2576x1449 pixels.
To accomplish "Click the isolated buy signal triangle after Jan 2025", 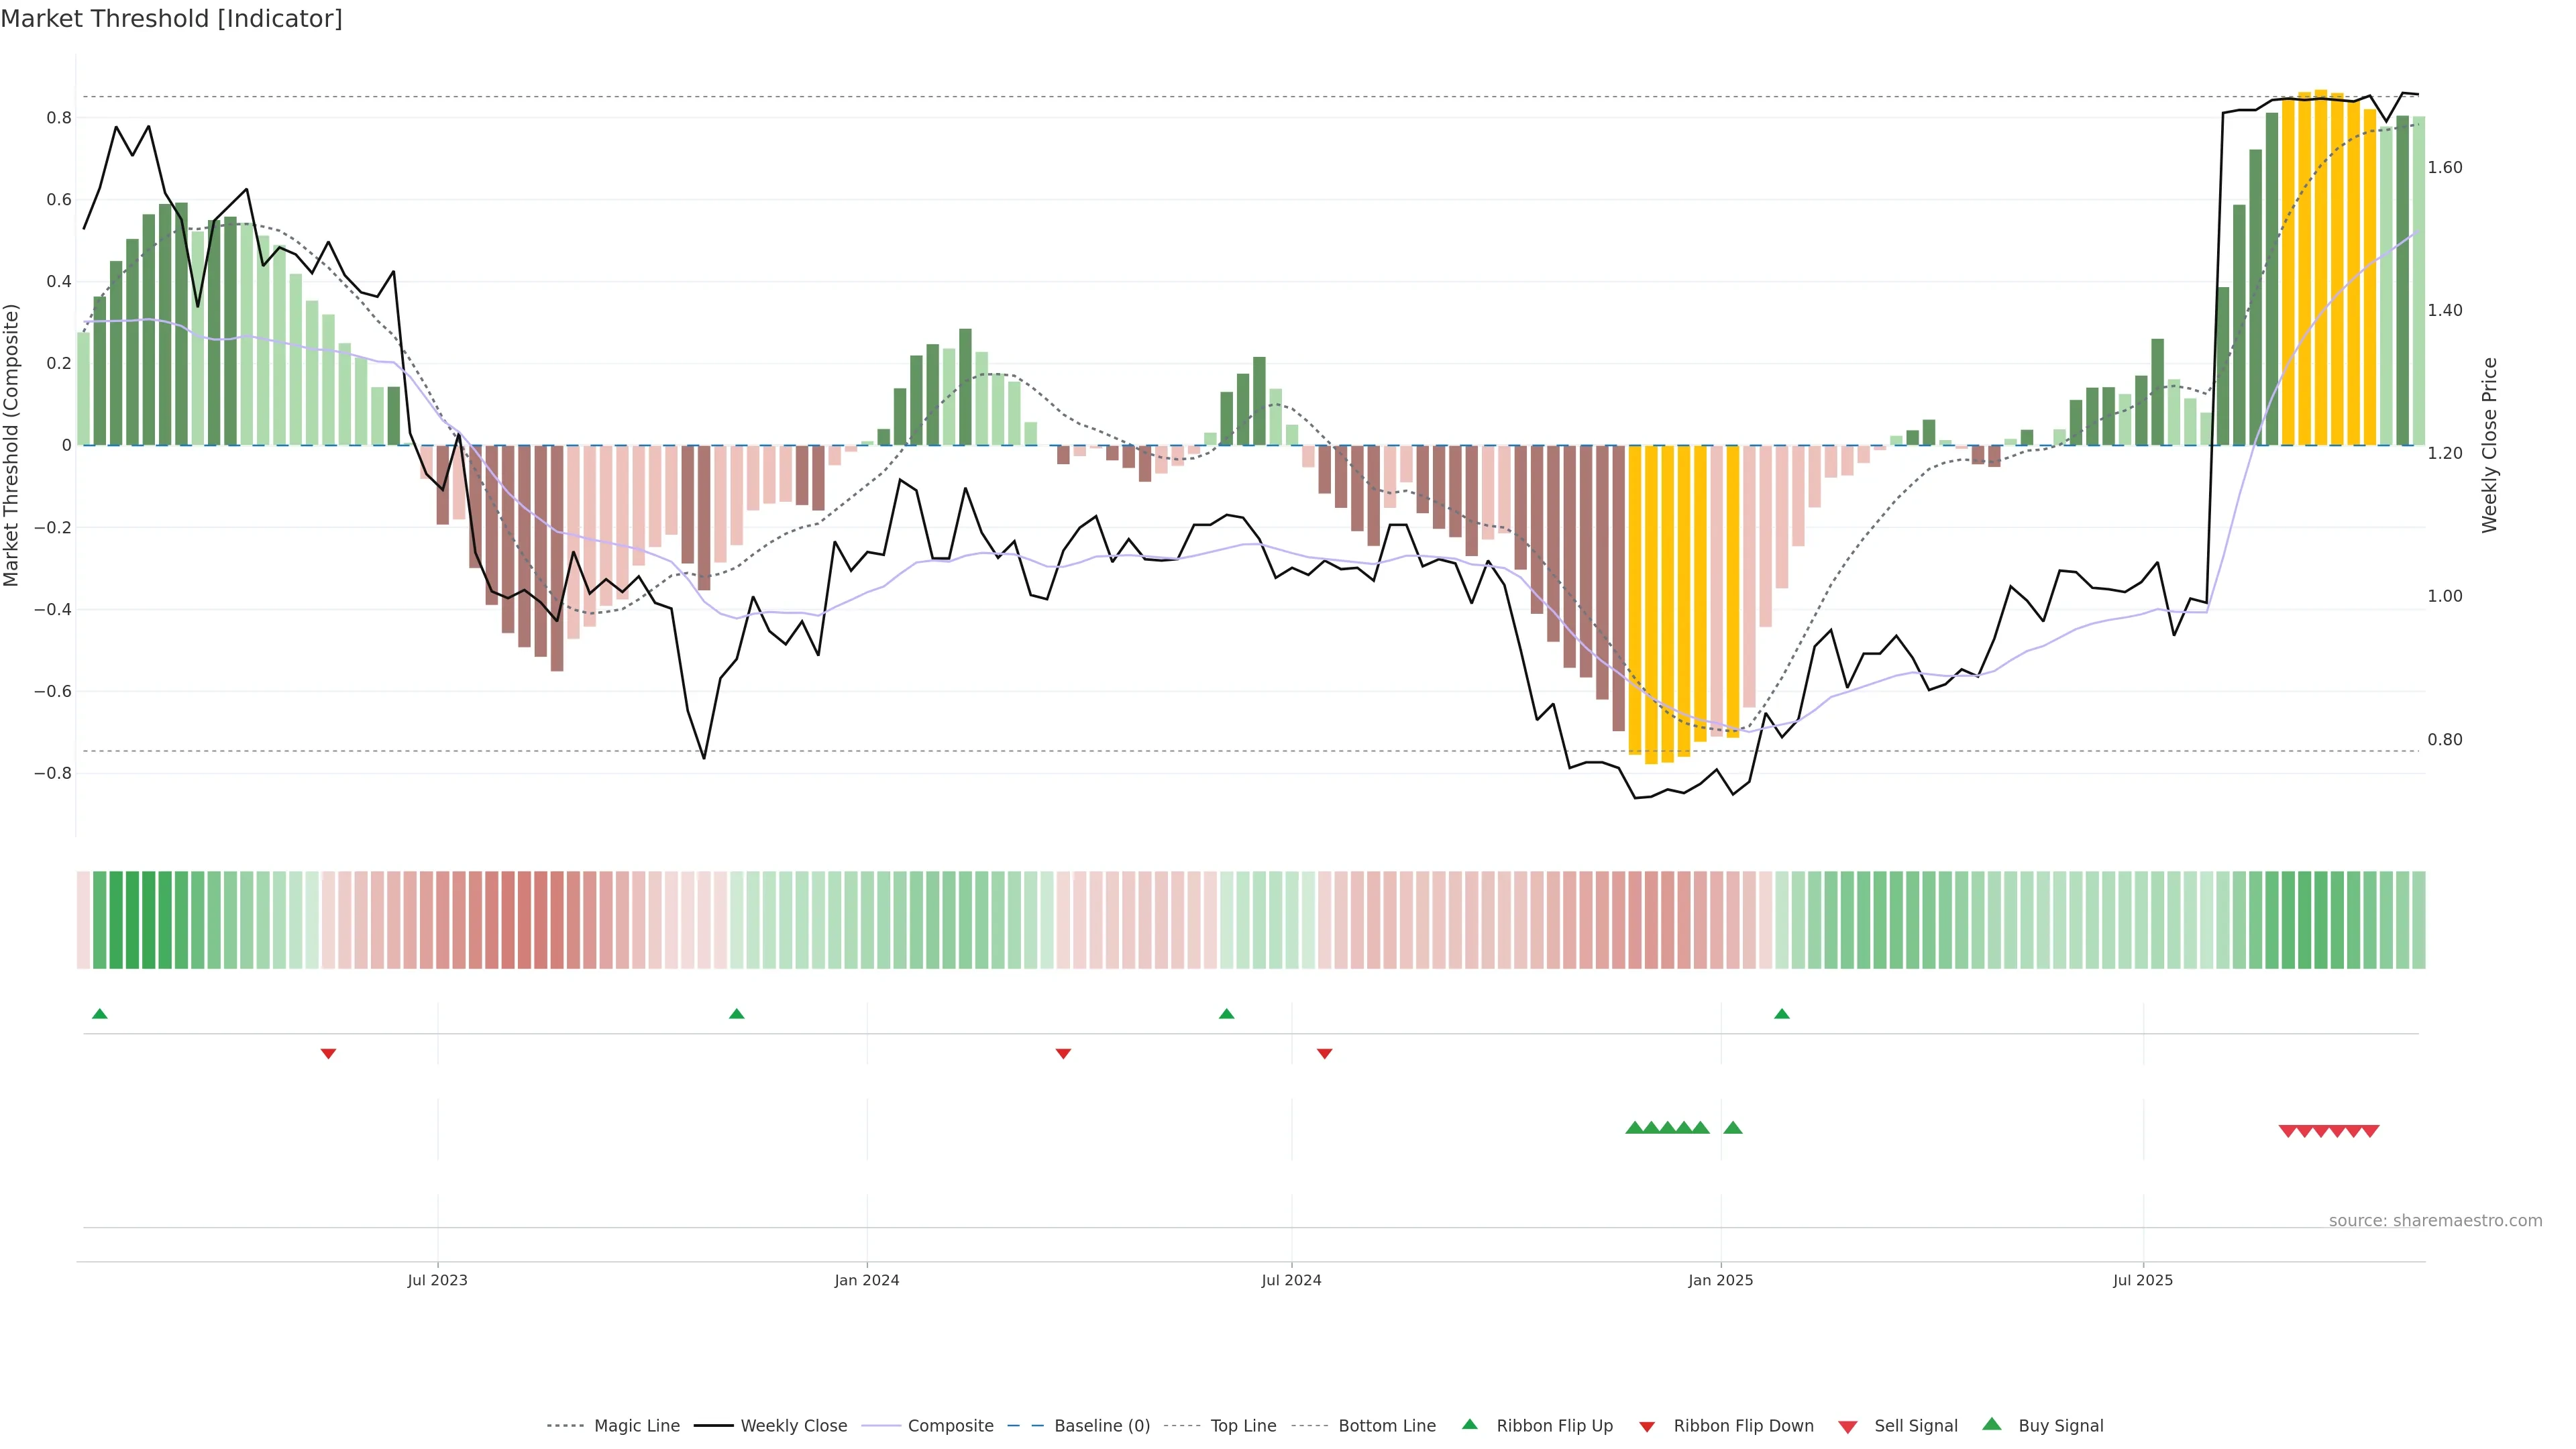I will pos(1733,1128).
